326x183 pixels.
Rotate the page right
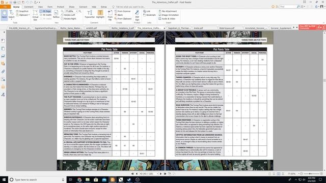pos(68,19)
